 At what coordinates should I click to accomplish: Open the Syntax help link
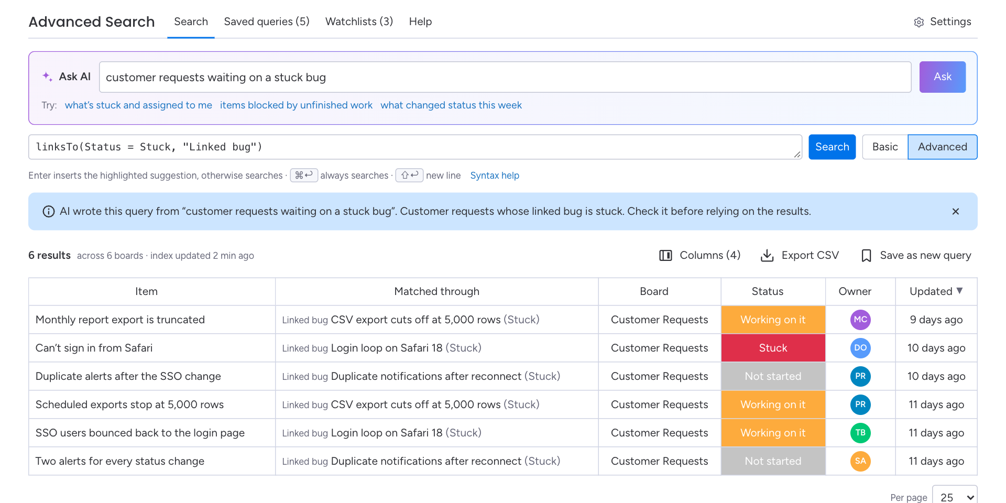[495, 176]
